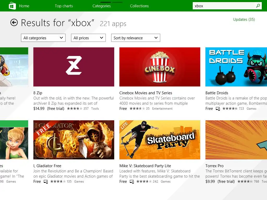
Task: Open the Sort by relevance dropdown
Action: click(136, 38)
